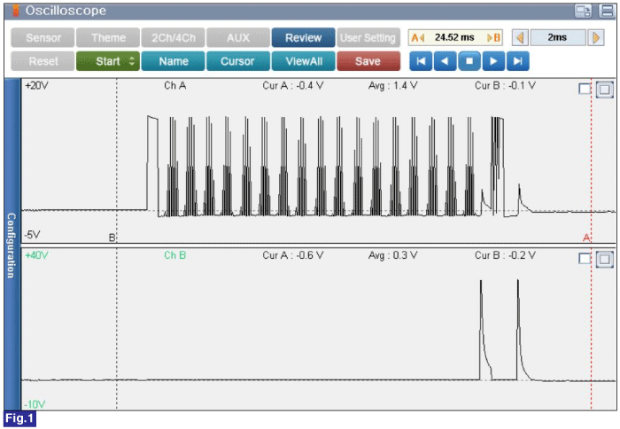Click Ch A 'Cur A : -0.4 V' readout
Viewport: 620px width, 429px height.
click(x=293, y=86)
